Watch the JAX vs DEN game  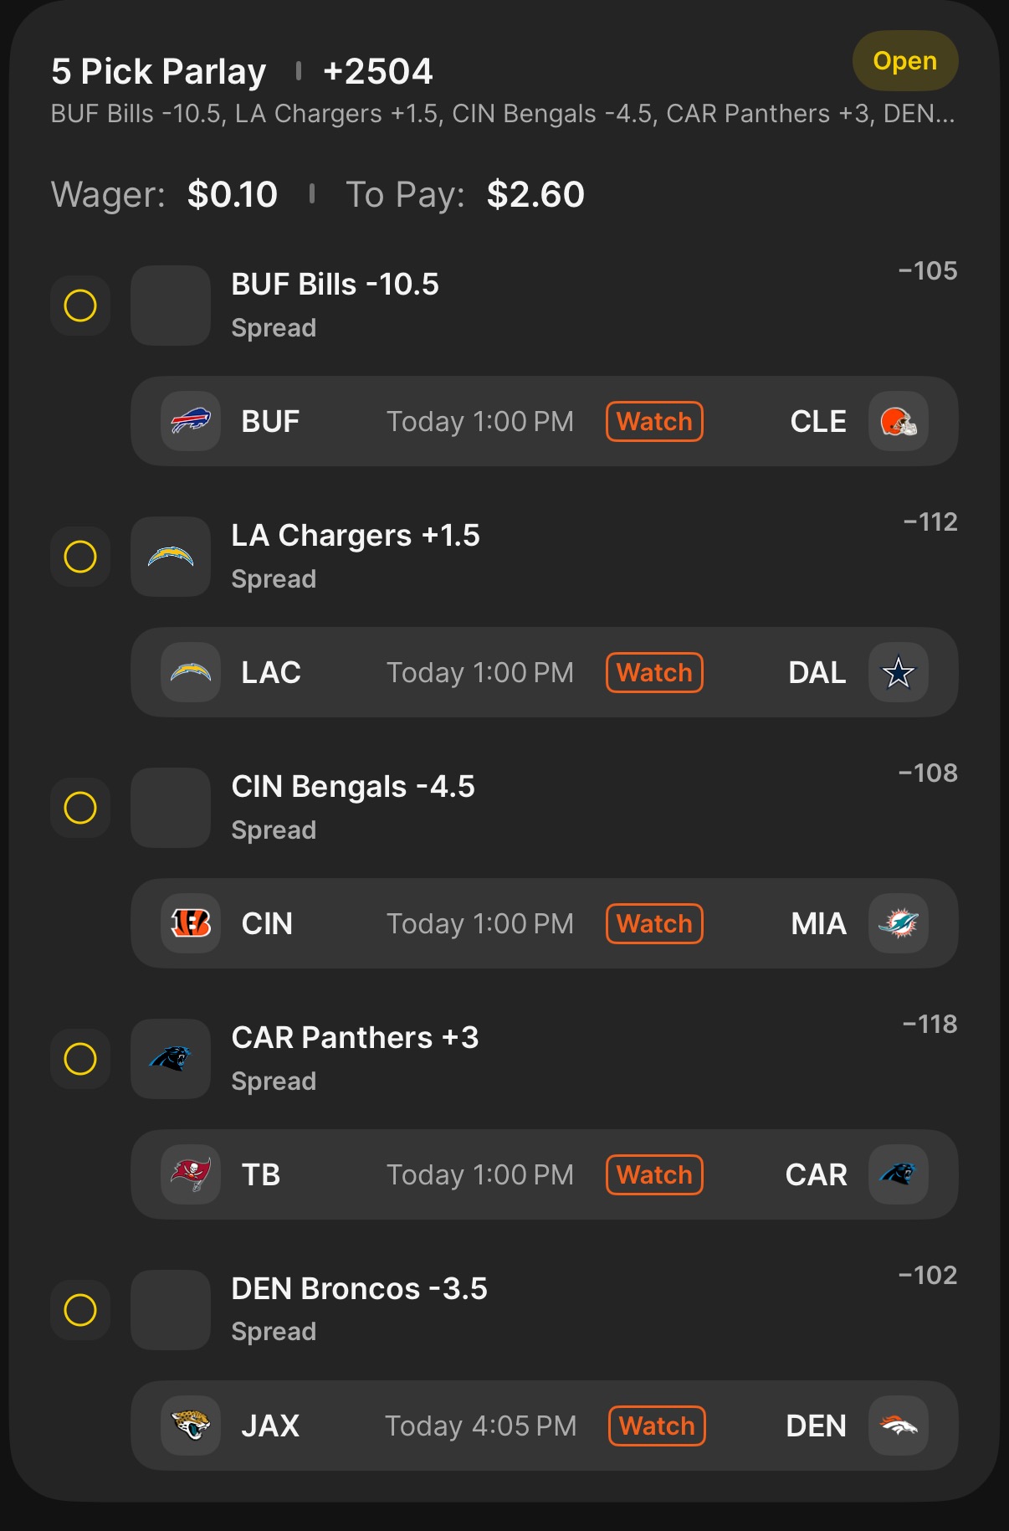coord(657,1426)
